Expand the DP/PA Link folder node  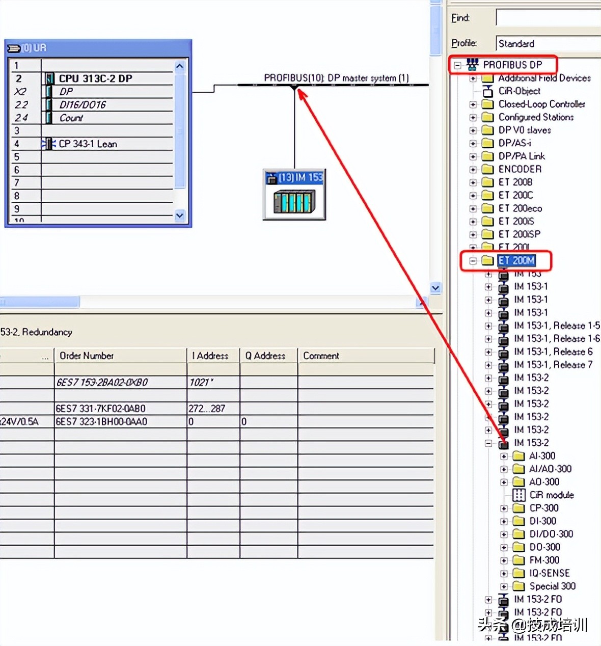[473, 156]
